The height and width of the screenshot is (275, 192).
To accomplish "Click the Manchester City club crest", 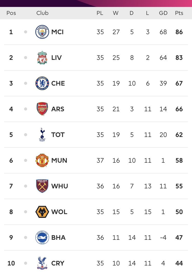I will coord(42,32).
